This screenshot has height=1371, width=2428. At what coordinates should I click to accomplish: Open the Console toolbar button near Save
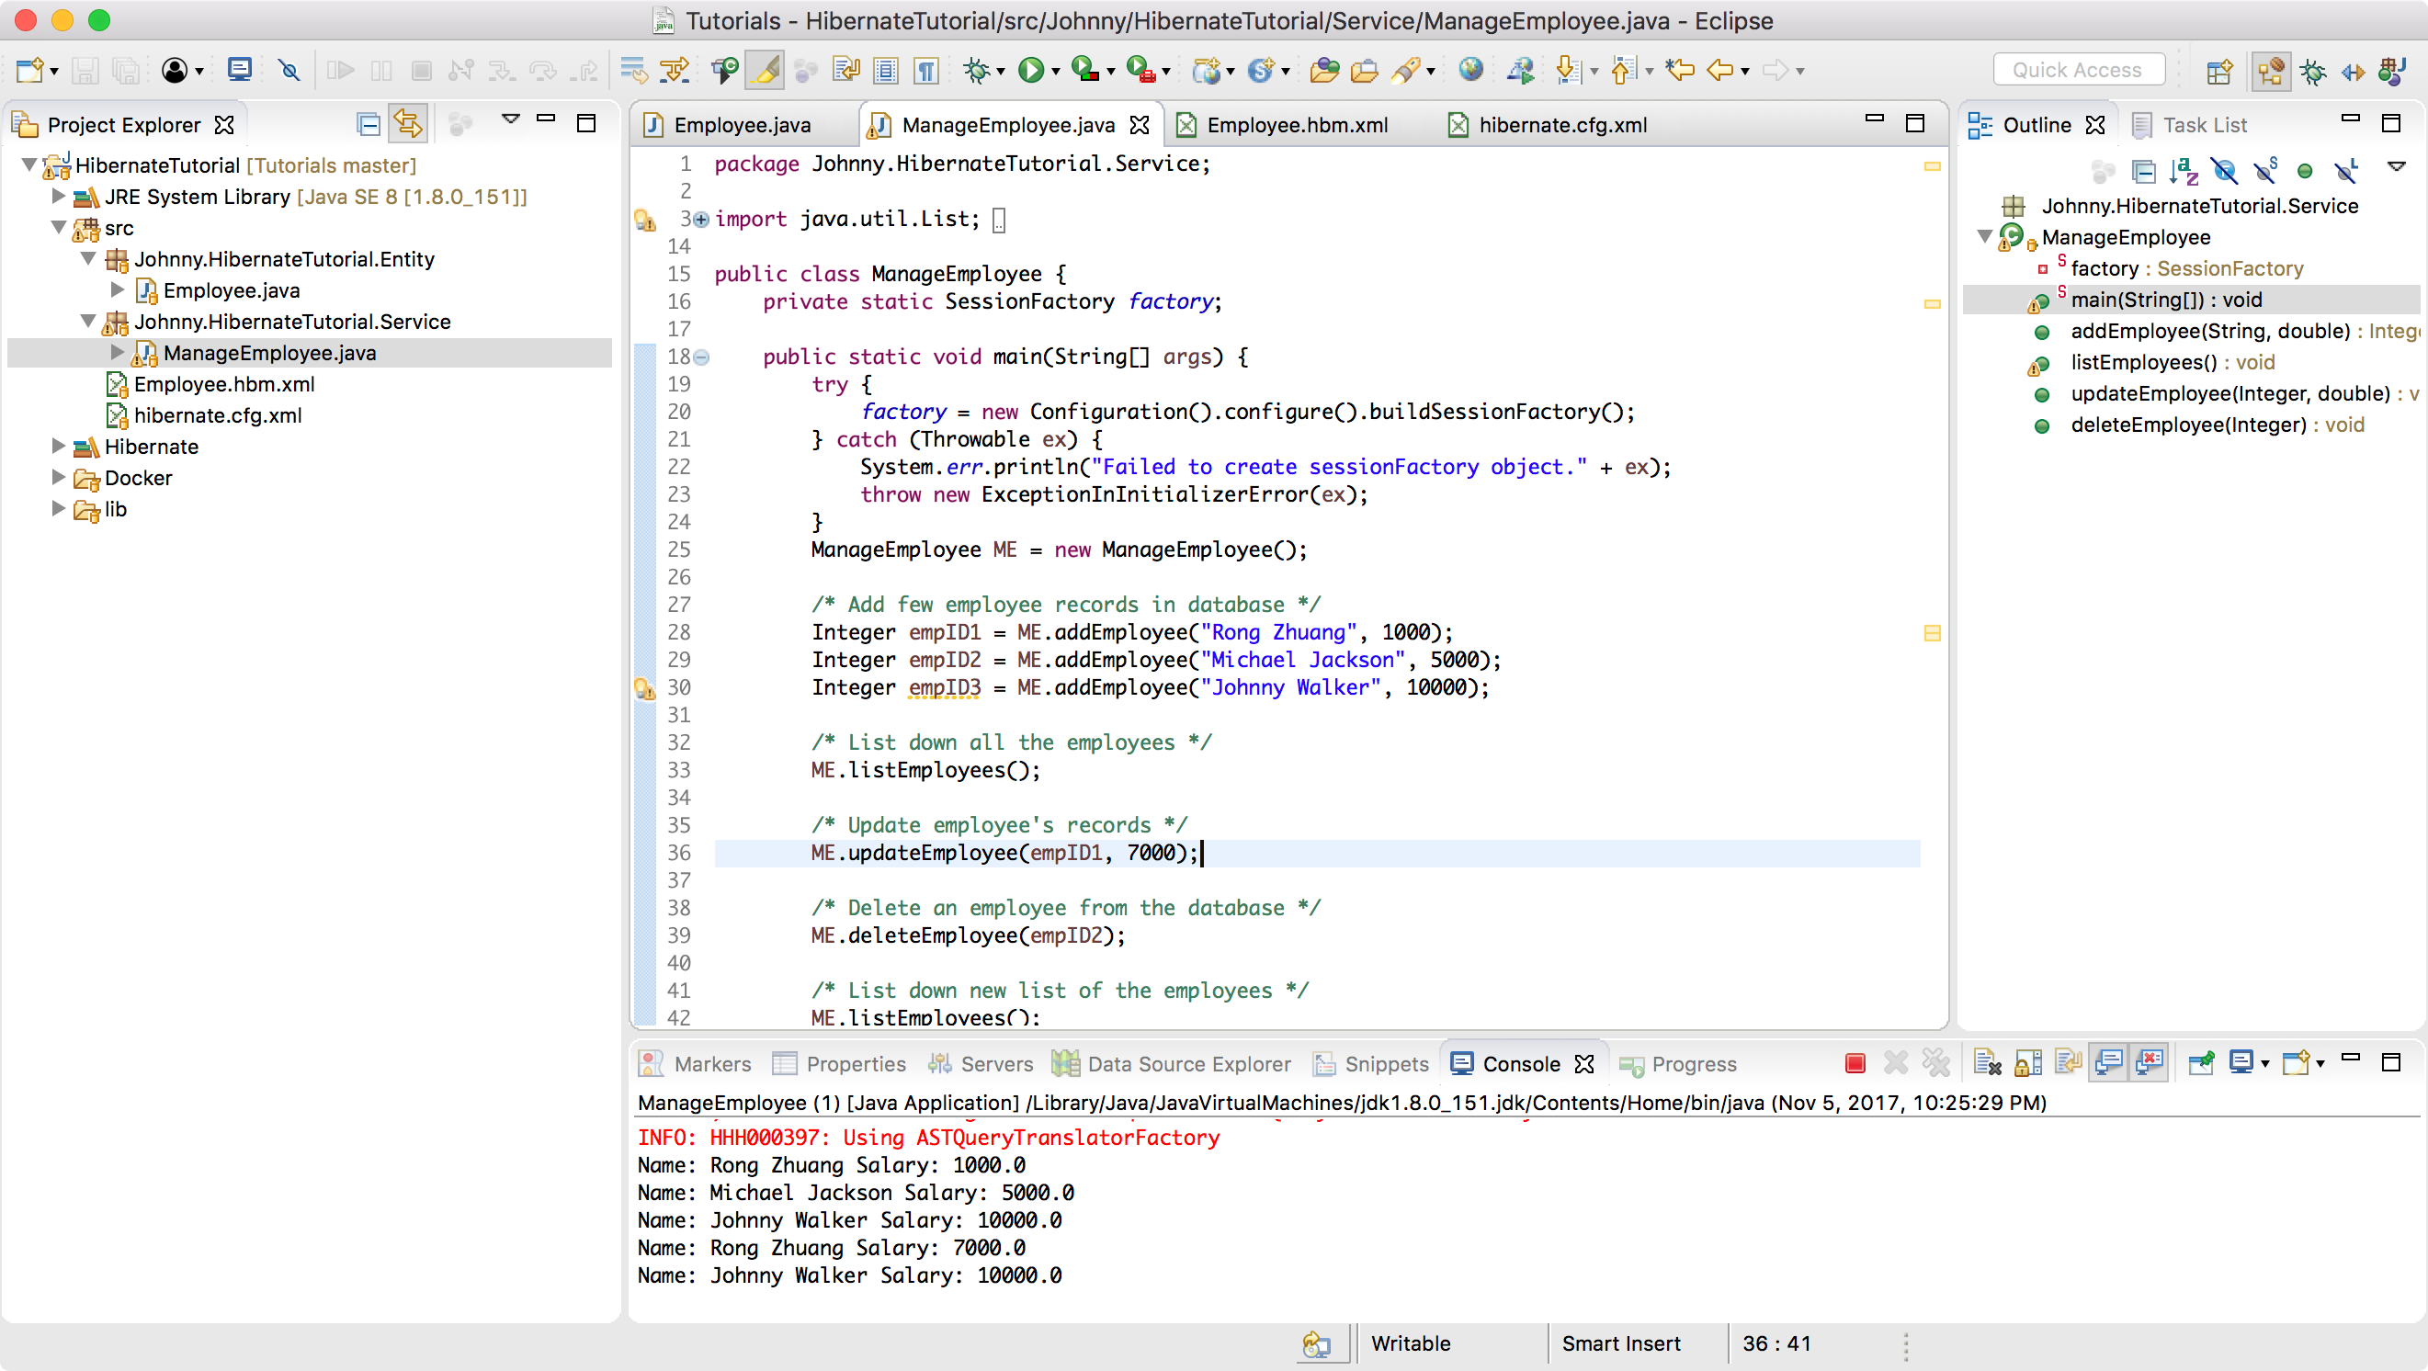(240, 71)
